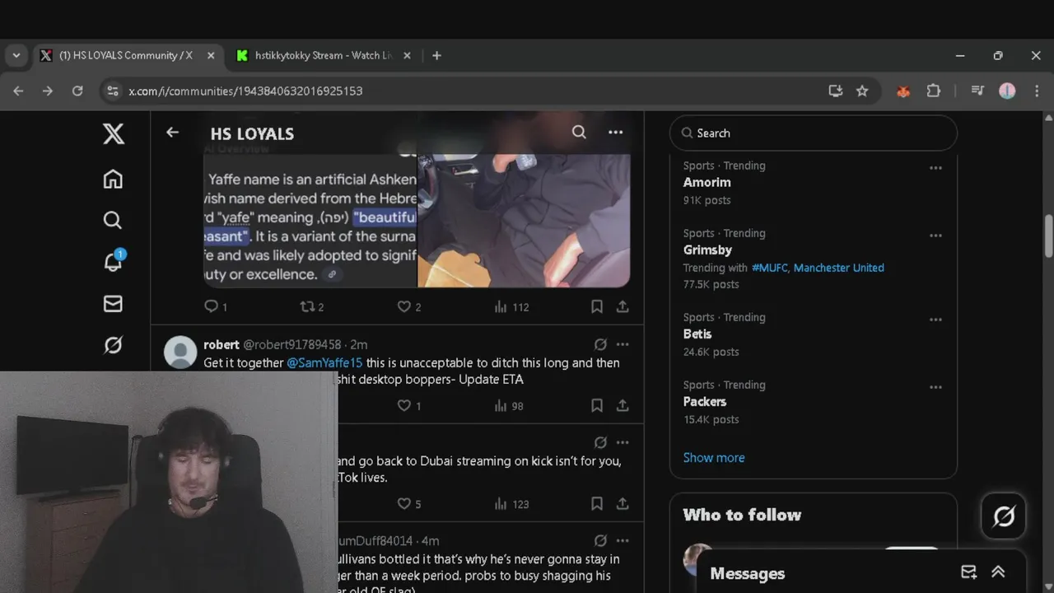Go back with the HS LOYALS arrow
Screen dimensions: 1054x593
click(172, 132)
